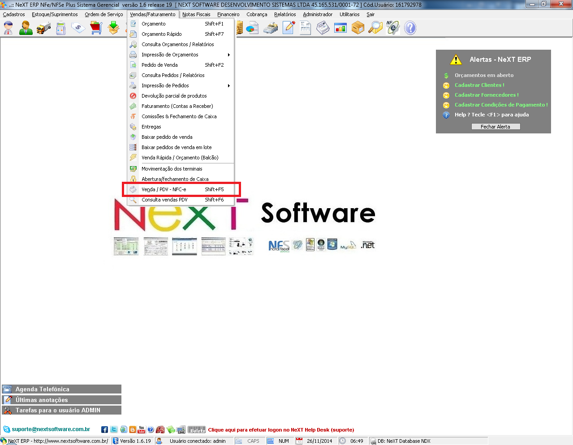Screen dimensions: 573x445
Task: Click Cadastrar Clientes alert link
Action: pyautogui.click(x=479, y=85)
